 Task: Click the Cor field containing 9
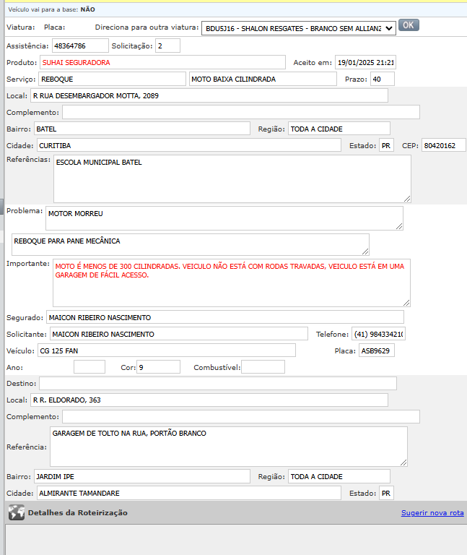158,367
